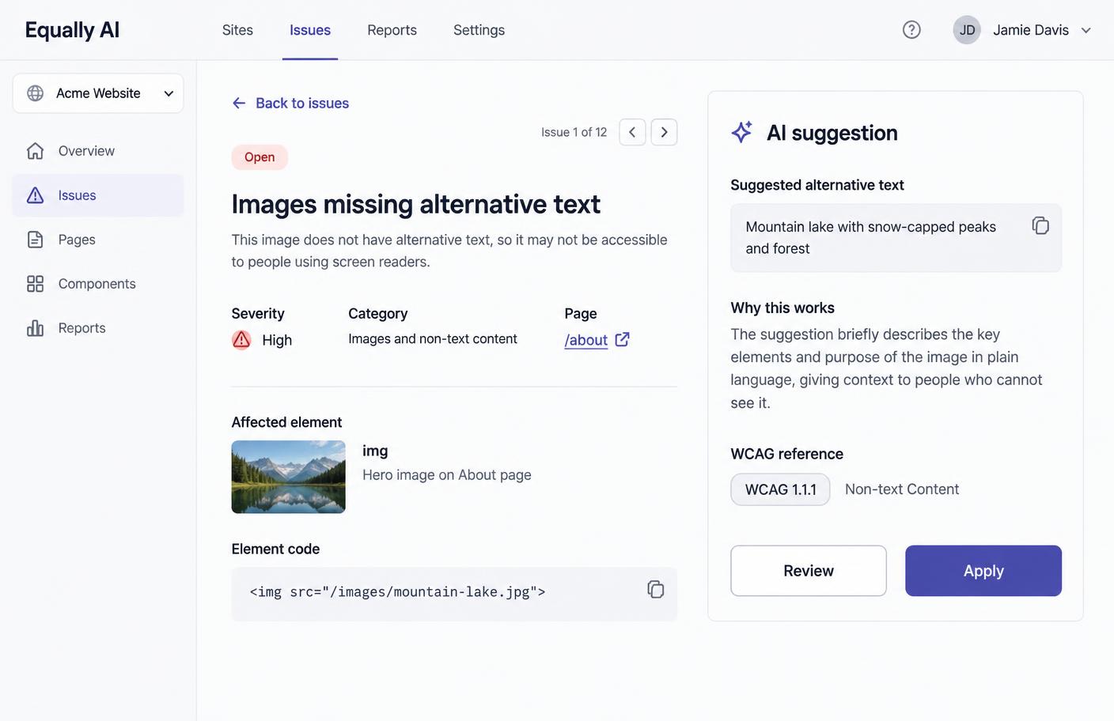
Task: Go to the Settings tab
Action: point(479,30)
